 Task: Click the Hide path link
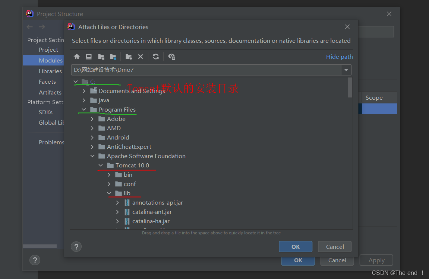339,57
